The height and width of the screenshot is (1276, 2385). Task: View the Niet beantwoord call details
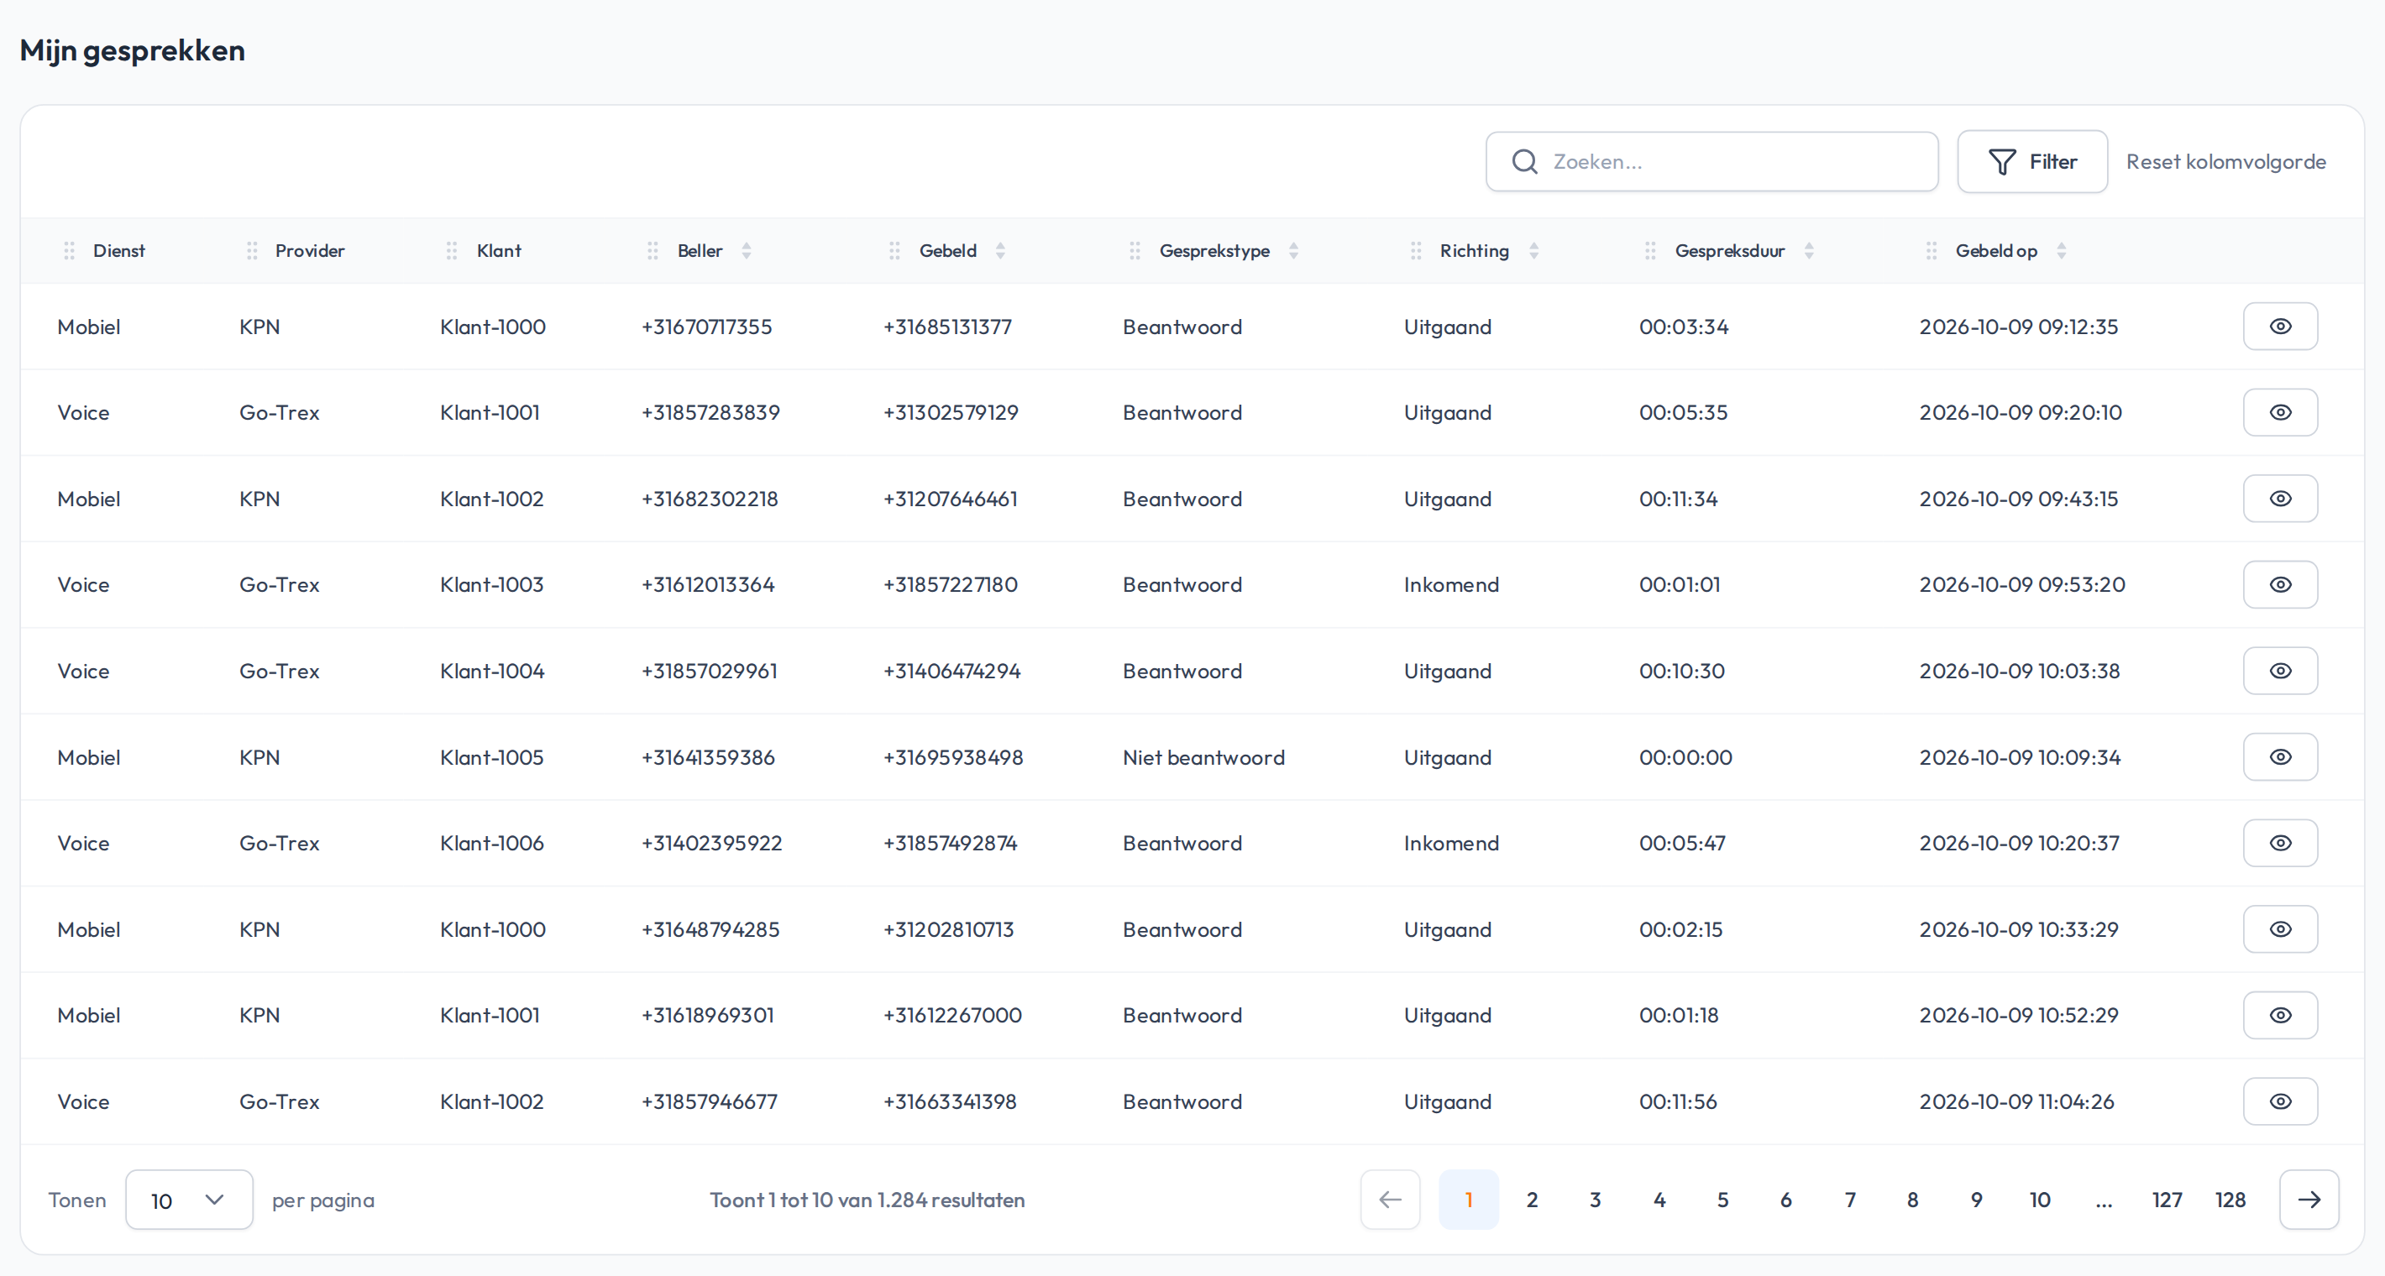coord(2279,757)
